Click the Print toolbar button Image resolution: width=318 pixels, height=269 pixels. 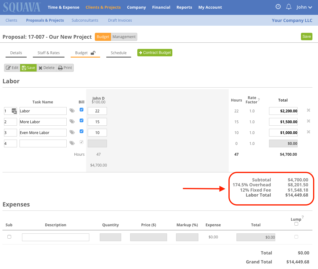coord(65,68)
